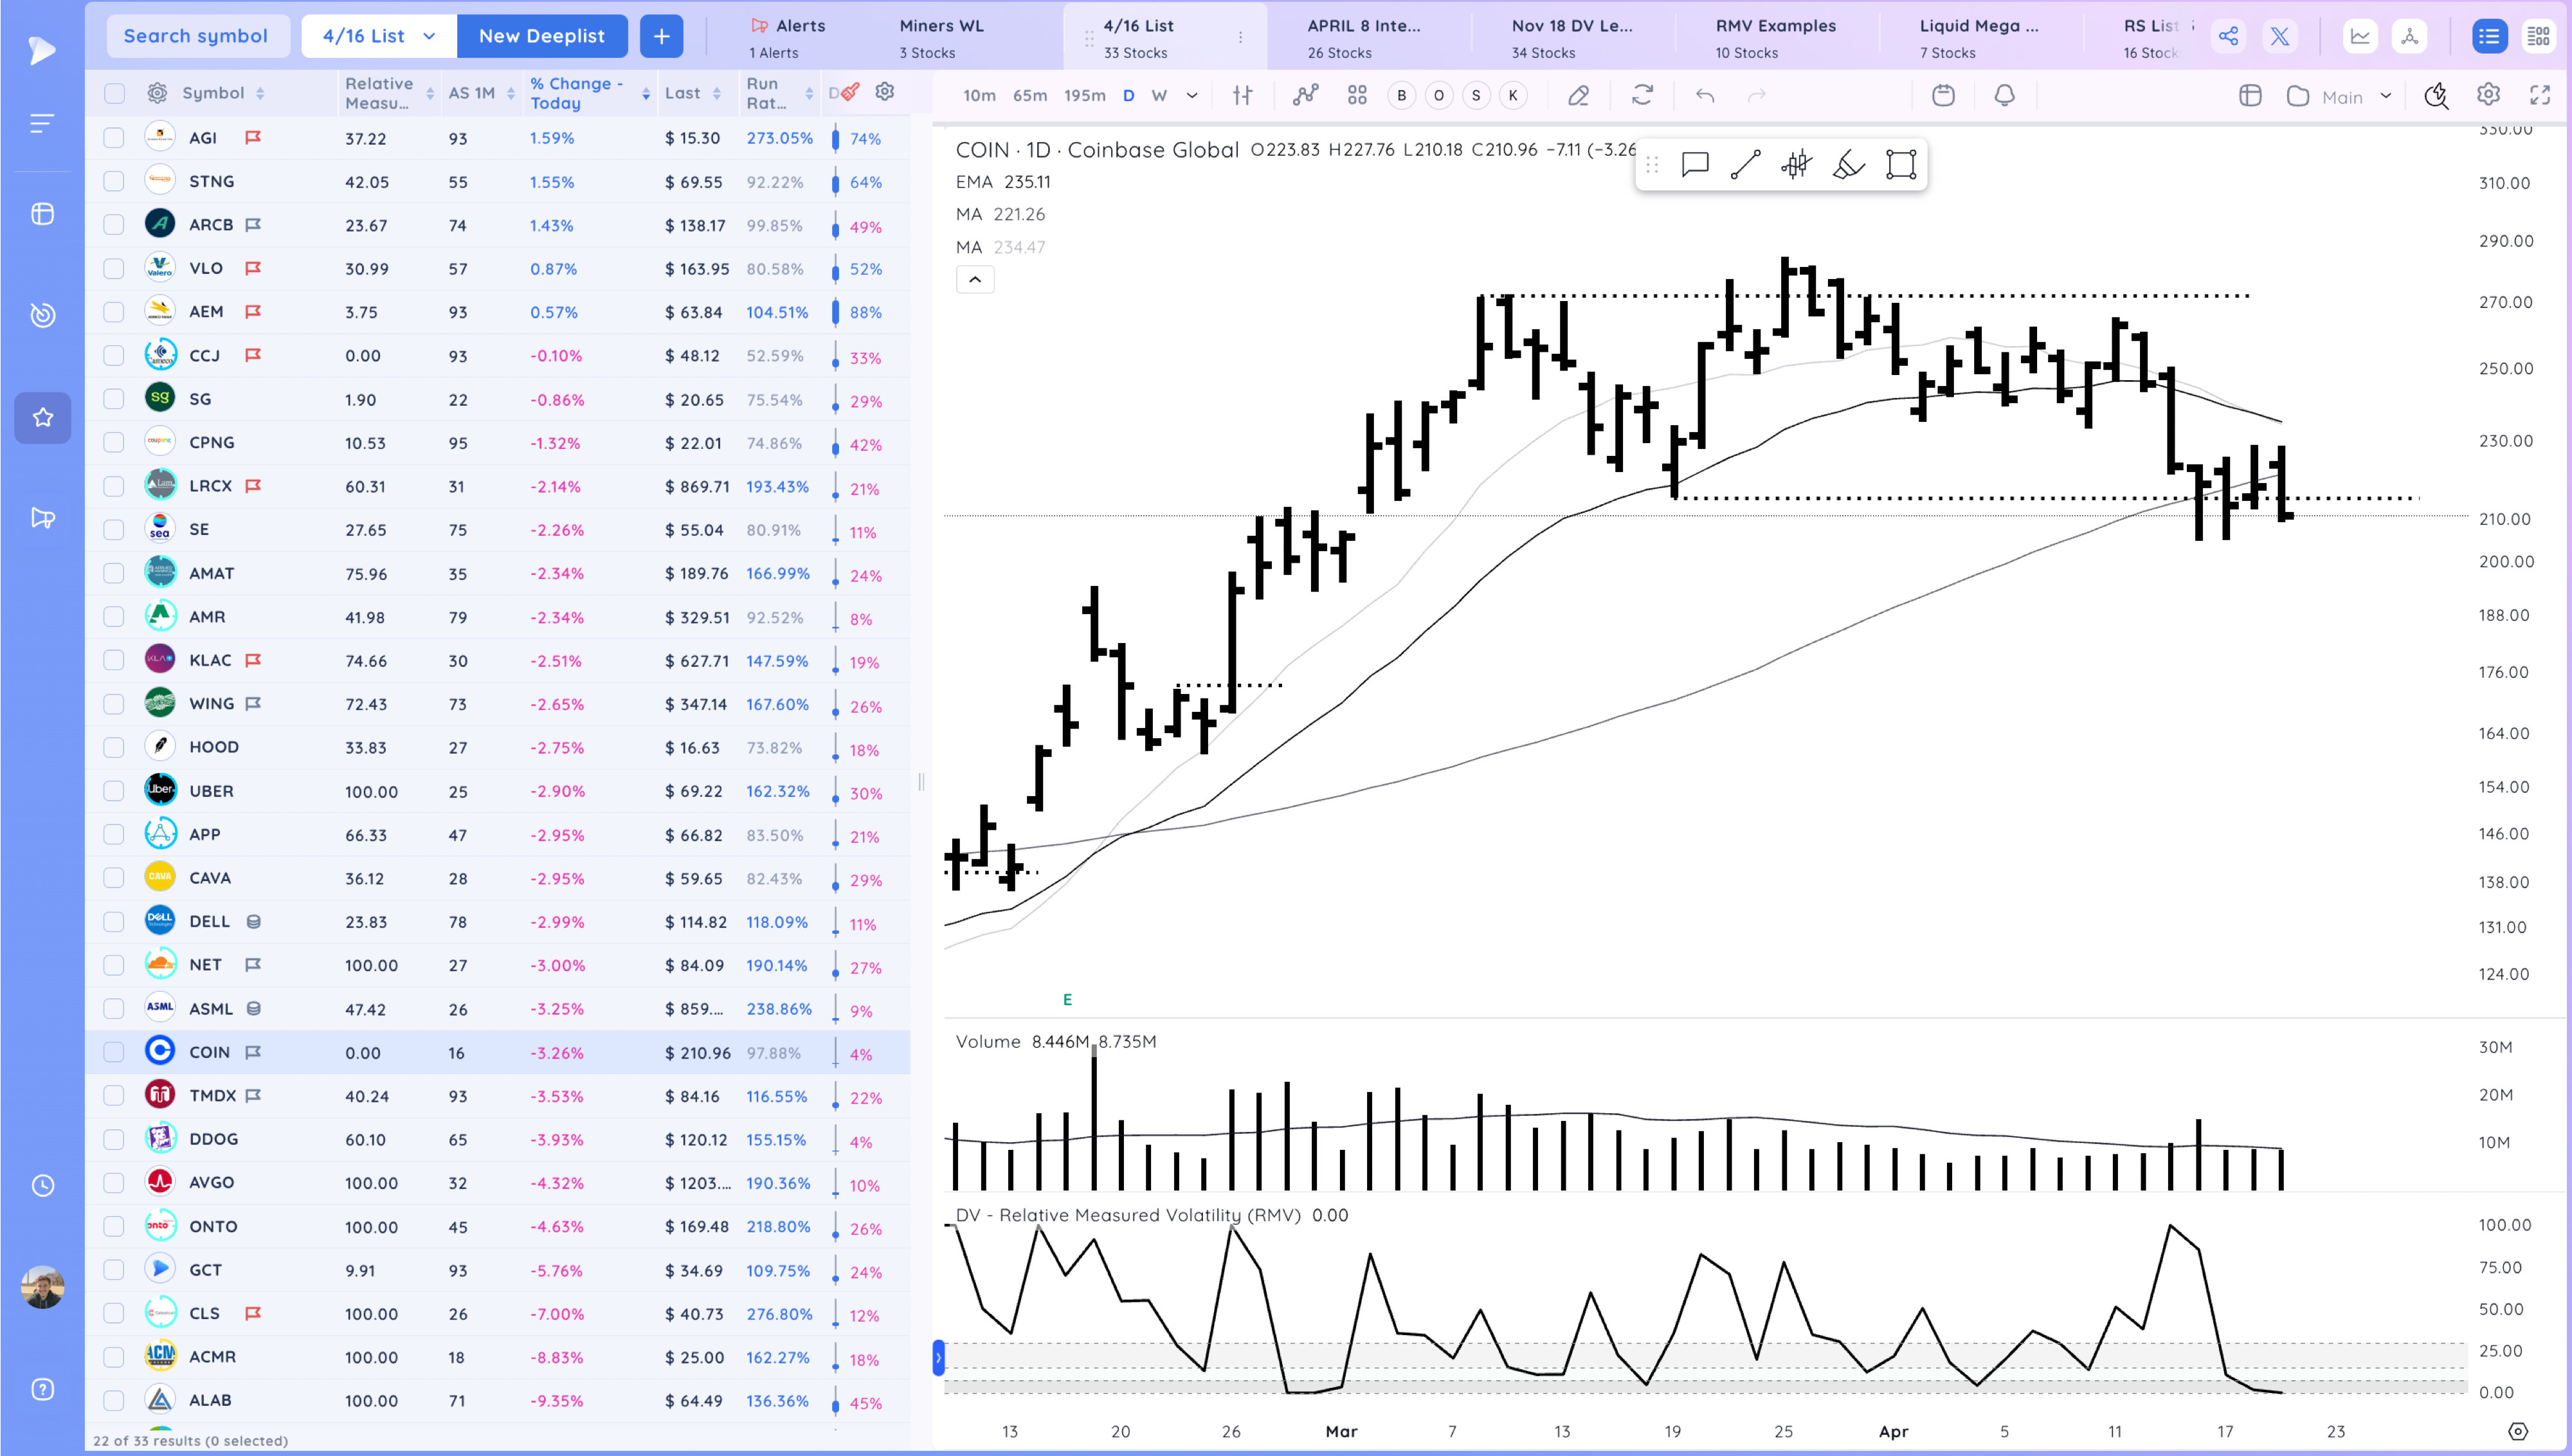Collapse the chart indicator legend chevron
This screenshot has height=1456, width=2572.
tap(975, 279)
